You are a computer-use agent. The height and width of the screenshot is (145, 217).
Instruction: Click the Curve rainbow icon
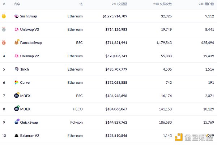(16, 82)
